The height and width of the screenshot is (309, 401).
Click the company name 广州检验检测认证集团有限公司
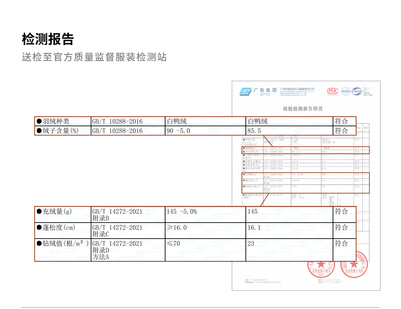coord(297,89)
